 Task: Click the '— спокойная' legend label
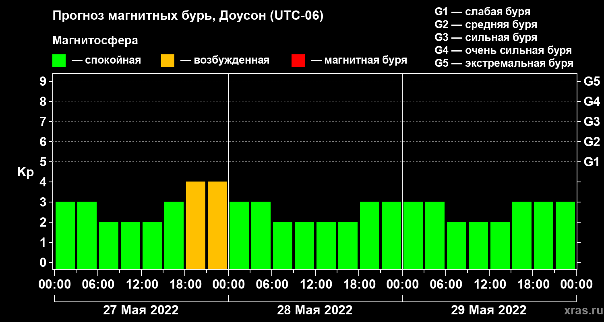tap(106, 60)
